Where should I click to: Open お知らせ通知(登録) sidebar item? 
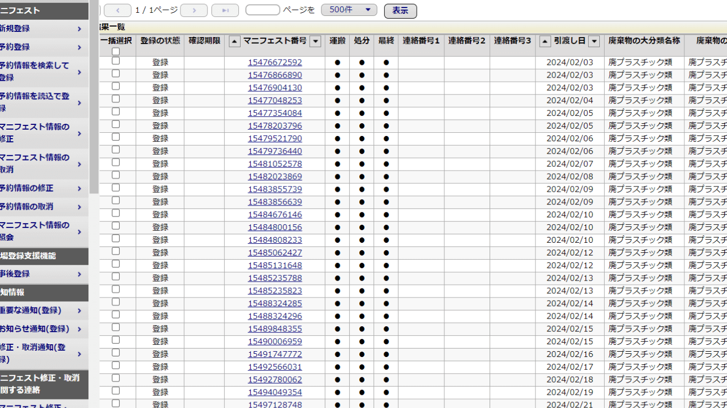point(44,329)
